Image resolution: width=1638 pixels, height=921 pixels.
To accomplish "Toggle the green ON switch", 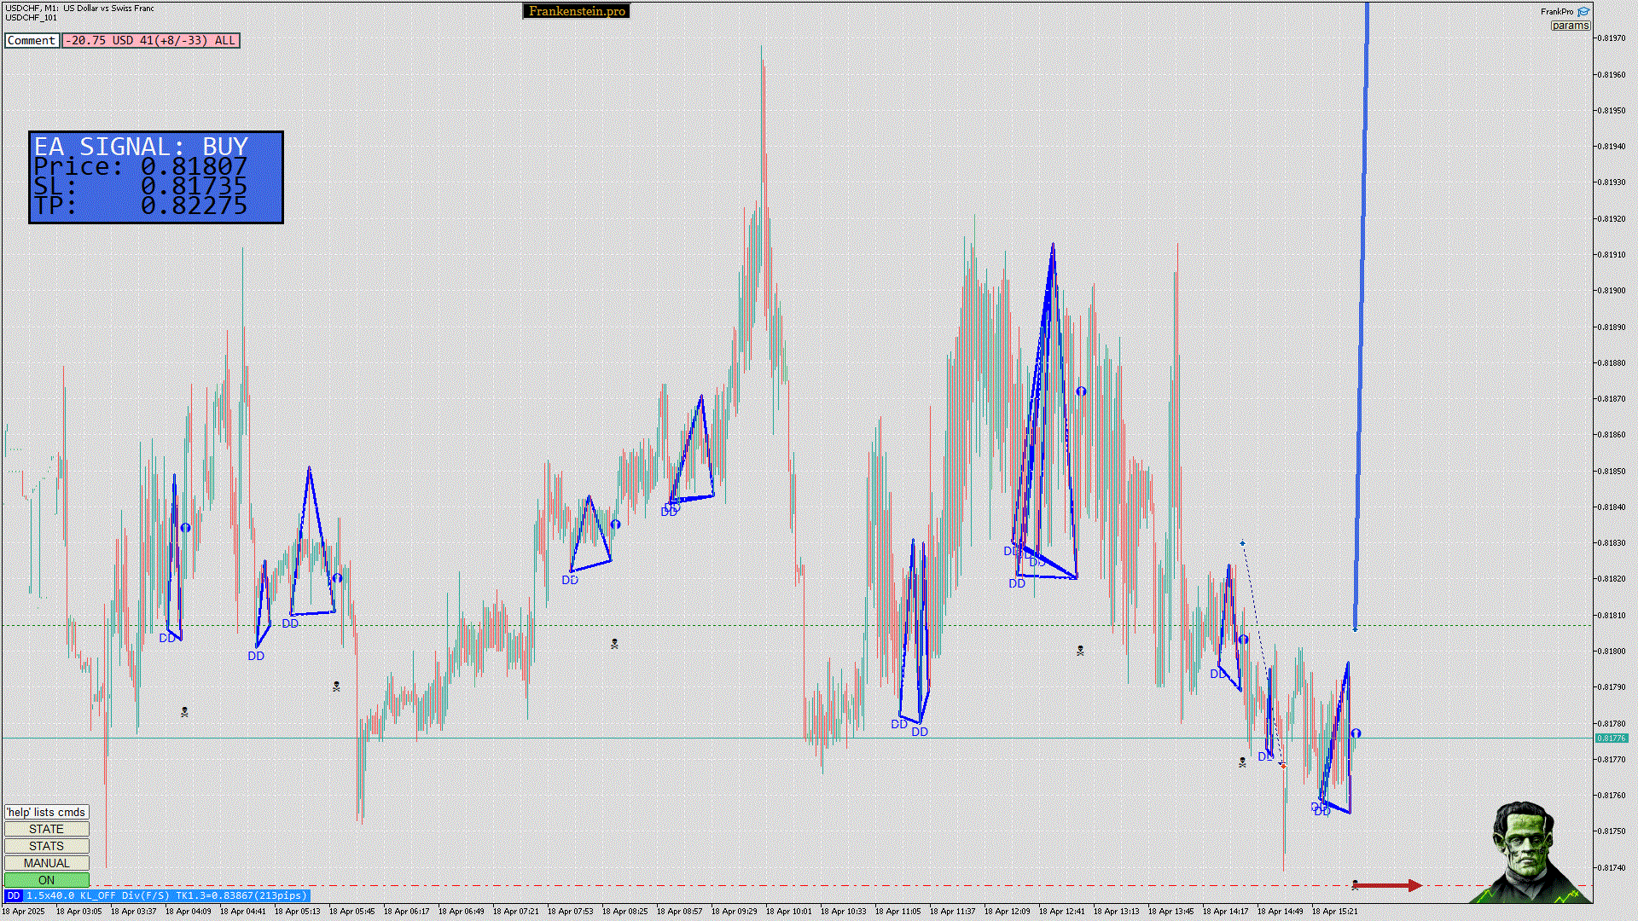I will point(46,880).
